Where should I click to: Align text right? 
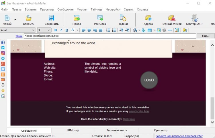tap(95, 30)
